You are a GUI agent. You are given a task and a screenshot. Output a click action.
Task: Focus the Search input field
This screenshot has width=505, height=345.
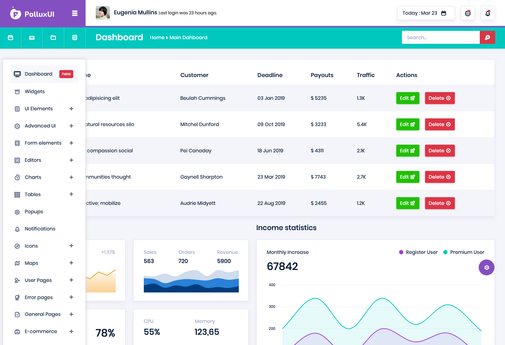click(440, 37)
